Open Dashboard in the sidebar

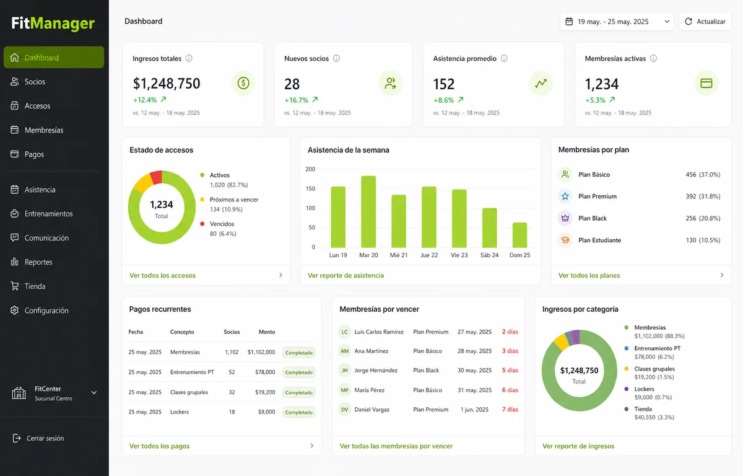[54, 58]
